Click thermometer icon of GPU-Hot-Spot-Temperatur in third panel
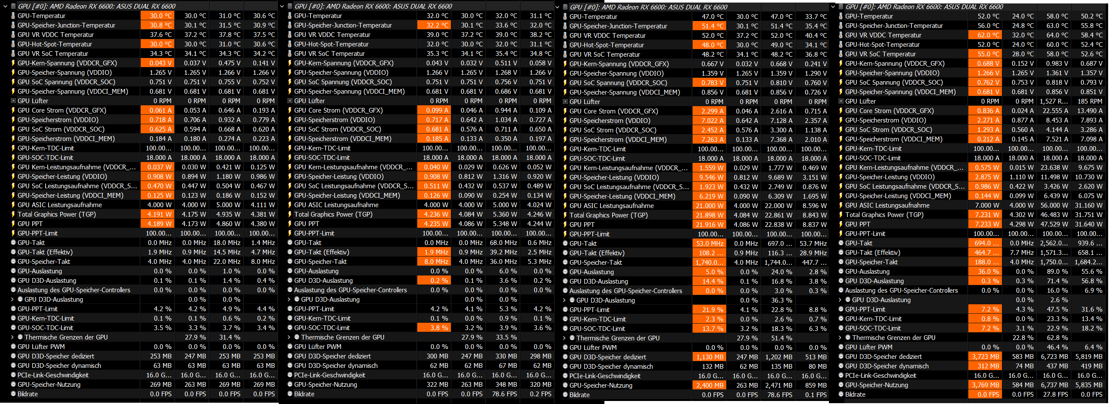 coord(565,45)
